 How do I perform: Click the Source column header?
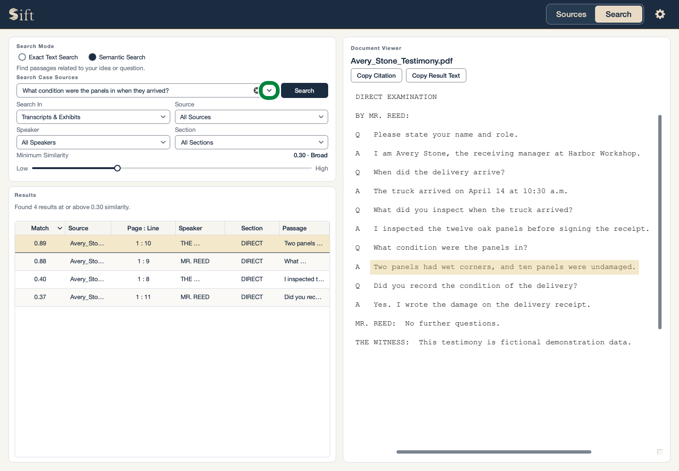coord(88,228)
